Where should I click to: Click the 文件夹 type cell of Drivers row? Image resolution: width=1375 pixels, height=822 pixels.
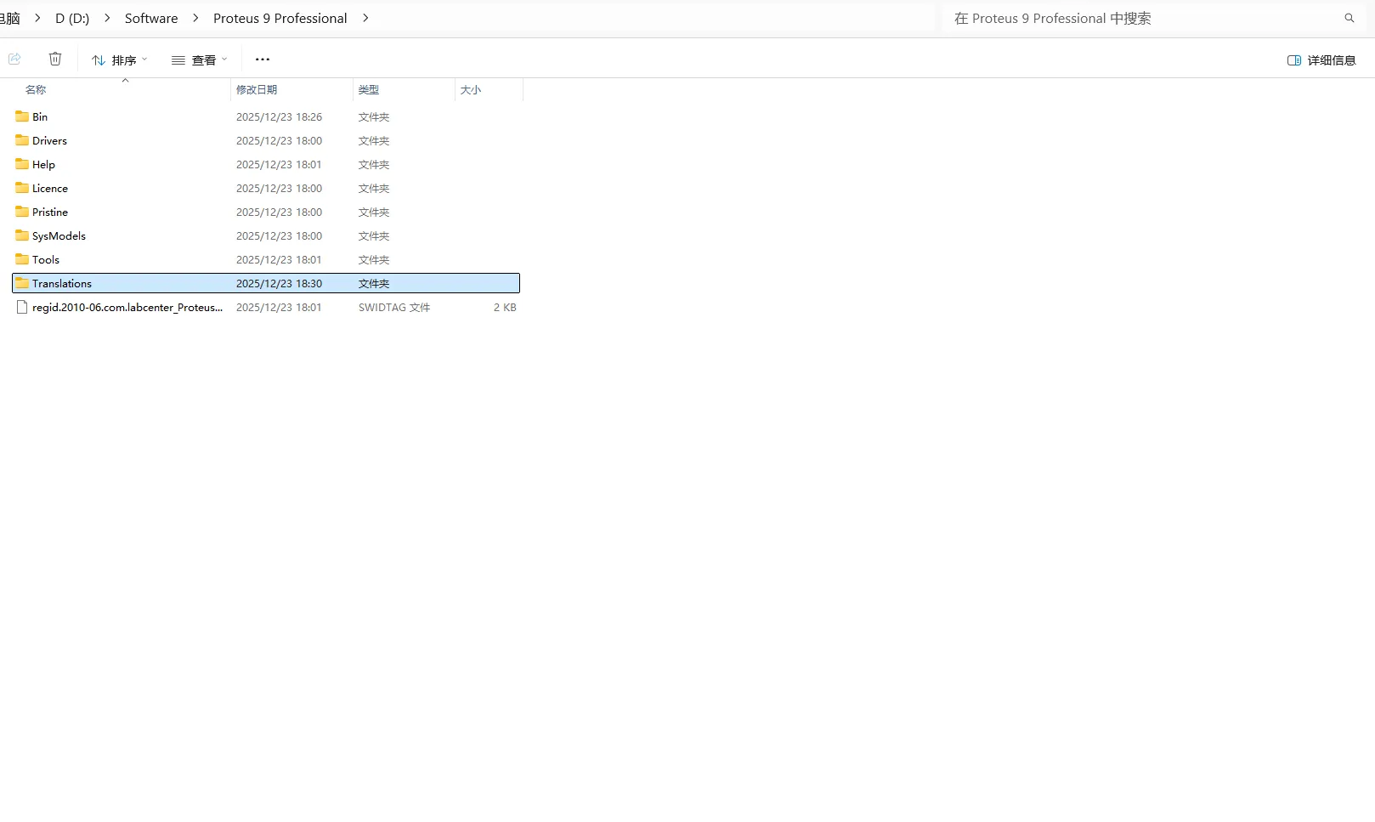point(374,141)
